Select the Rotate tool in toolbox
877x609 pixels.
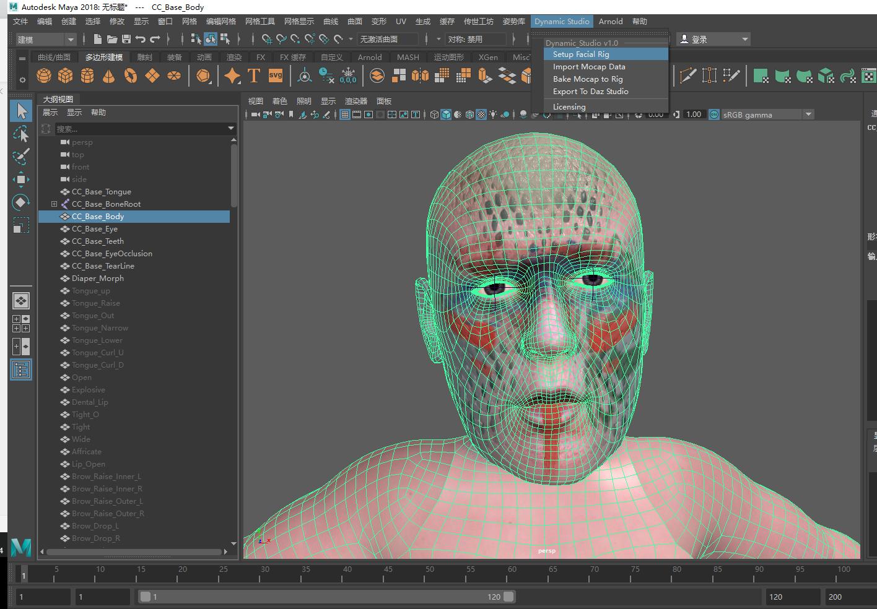(x=21, y=202)
